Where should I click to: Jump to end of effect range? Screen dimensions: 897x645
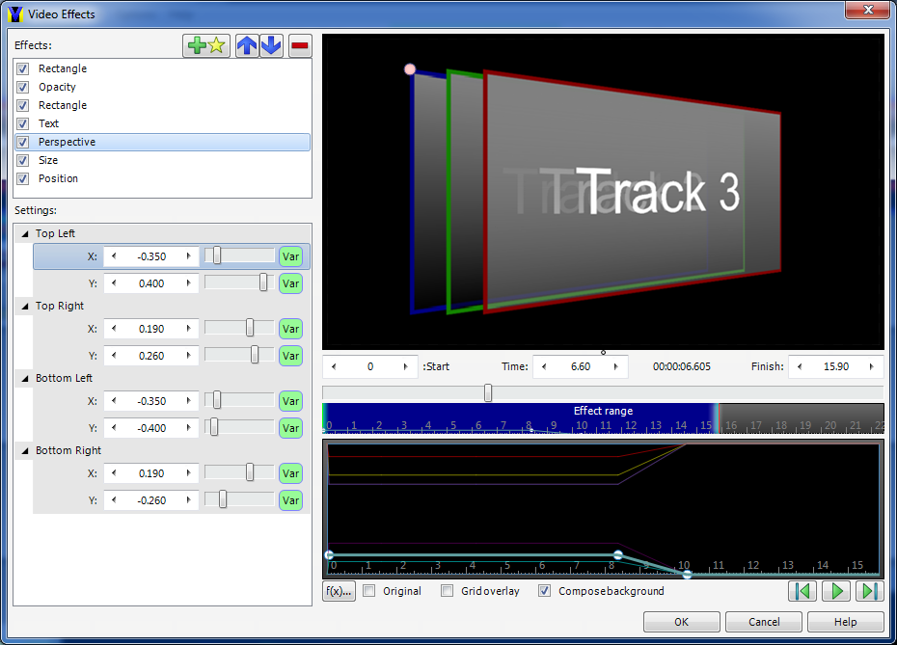(870, 591)
